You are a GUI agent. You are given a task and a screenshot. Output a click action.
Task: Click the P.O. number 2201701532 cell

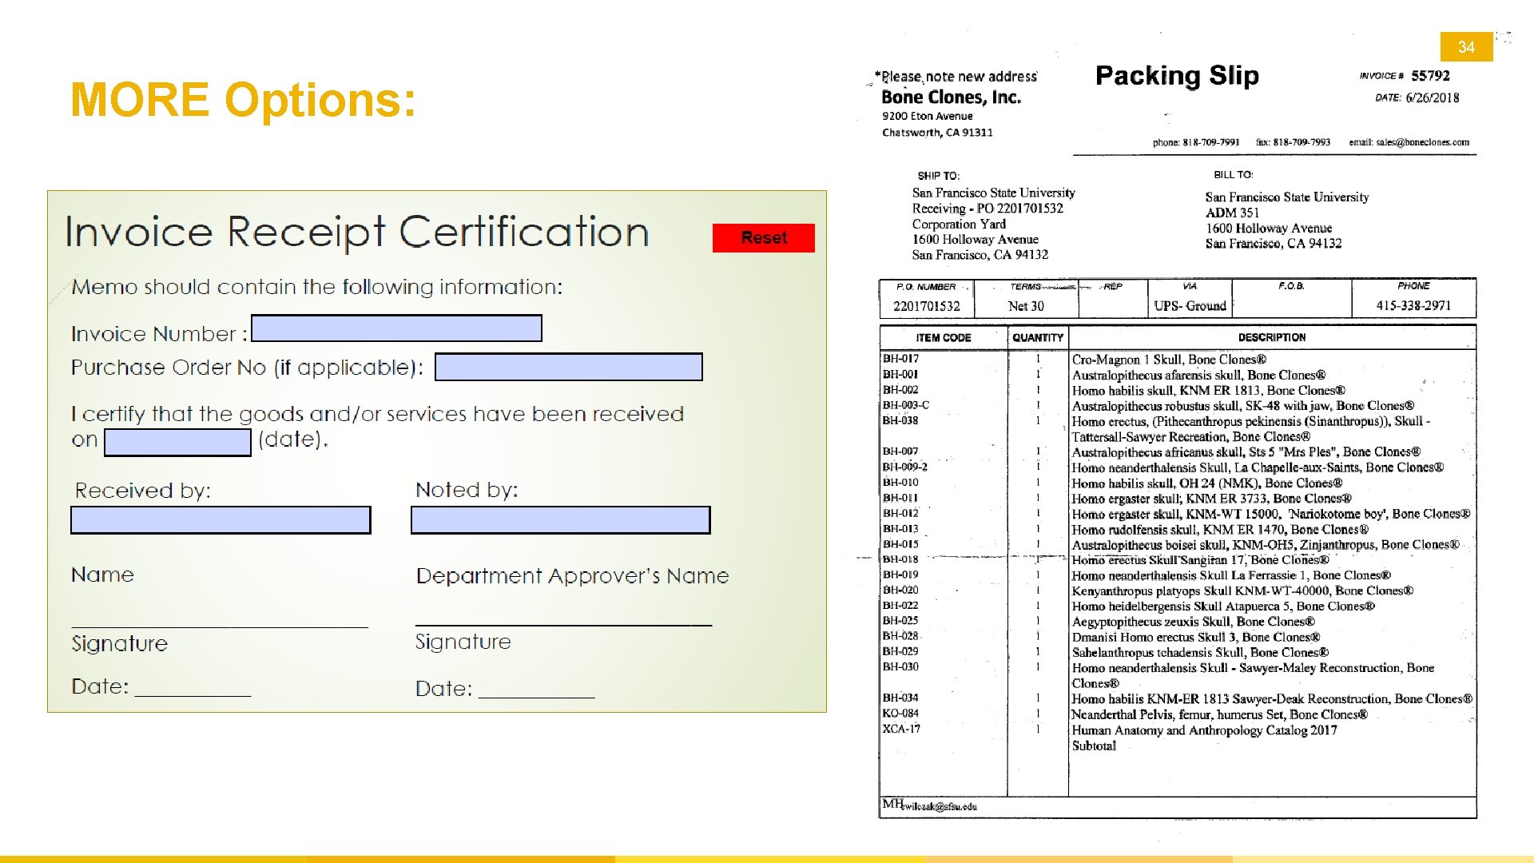926,306
